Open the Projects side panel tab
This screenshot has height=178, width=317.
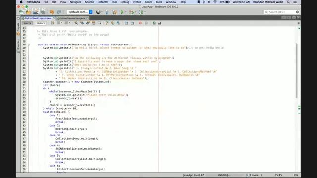18,29
